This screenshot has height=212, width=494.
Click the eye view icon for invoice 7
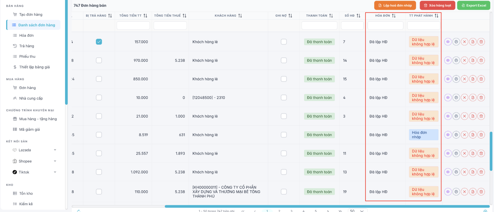click(x=448, y=42)
